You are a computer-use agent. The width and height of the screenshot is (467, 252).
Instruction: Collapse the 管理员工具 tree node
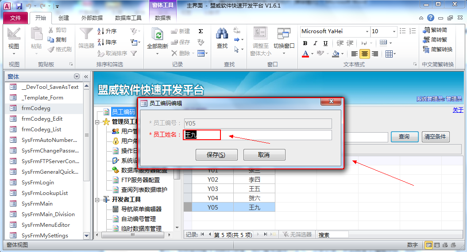(97, 122)
